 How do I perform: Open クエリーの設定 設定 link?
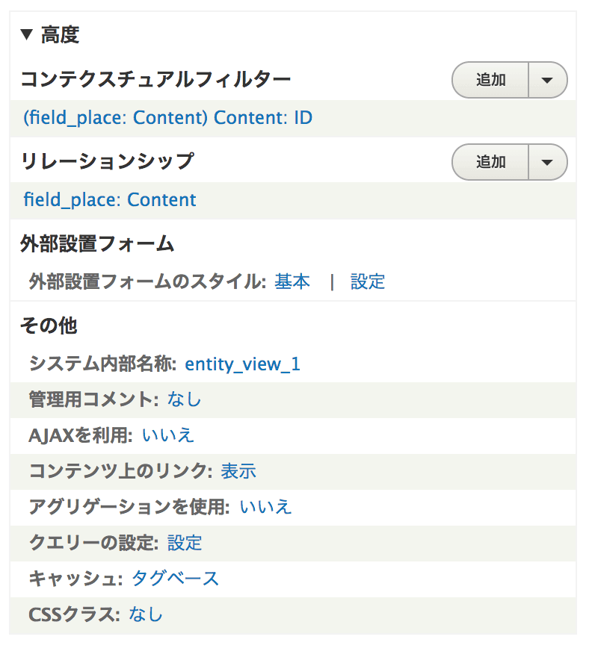(185, 543)
